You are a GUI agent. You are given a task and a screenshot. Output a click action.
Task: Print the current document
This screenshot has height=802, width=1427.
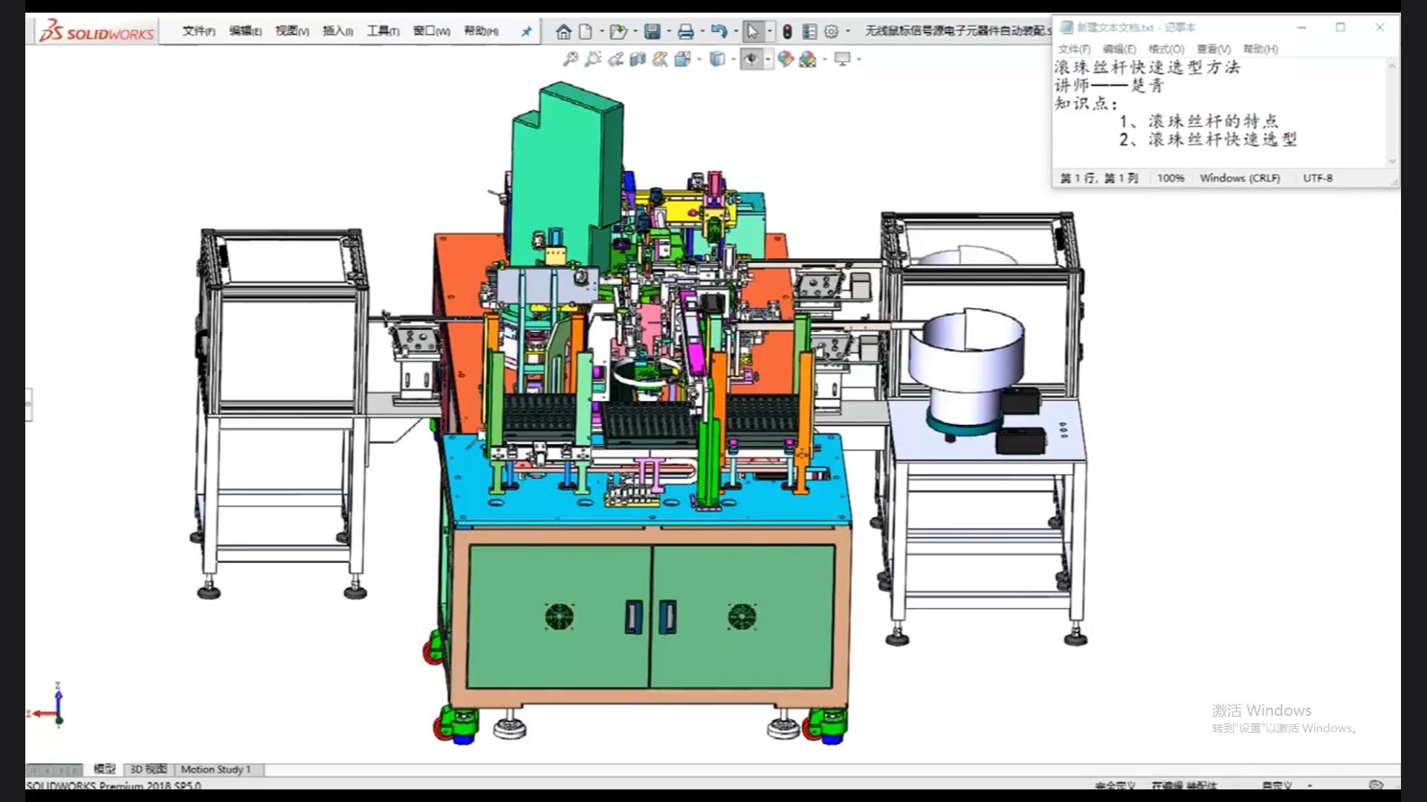(x=685, y=31)
